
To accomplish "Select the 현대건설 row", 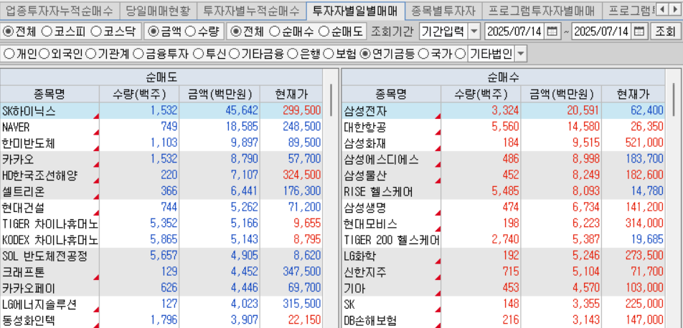I will pyautogui.click(x=161, y=207).
